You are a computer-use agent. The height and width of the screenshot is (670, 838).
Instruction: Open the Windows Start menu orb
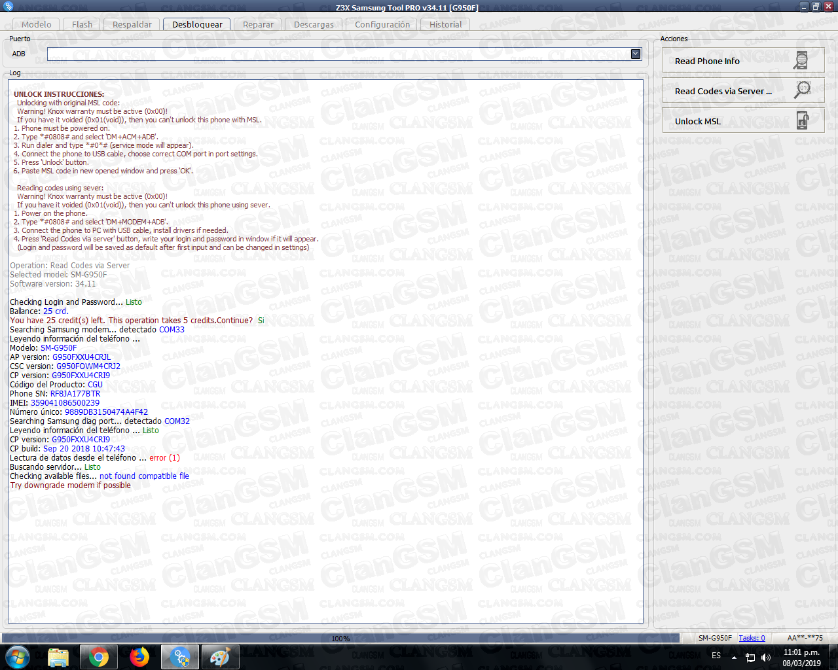(18, 657)
